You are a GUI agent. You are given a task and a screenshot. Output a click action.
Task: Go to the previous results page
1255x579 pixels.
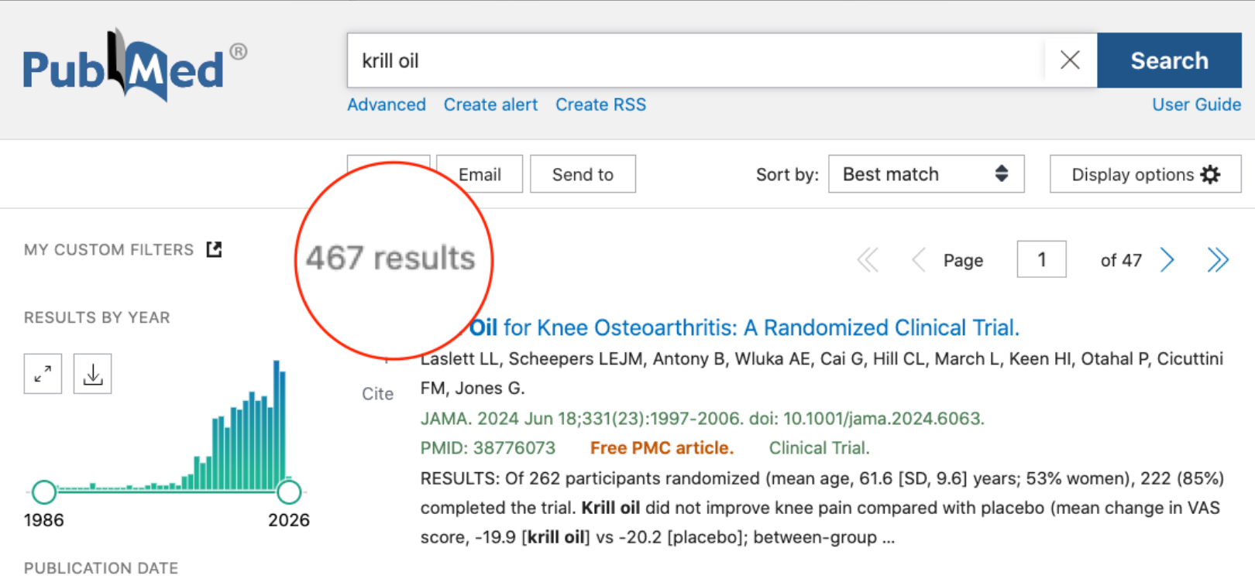(x=919, y=260)
